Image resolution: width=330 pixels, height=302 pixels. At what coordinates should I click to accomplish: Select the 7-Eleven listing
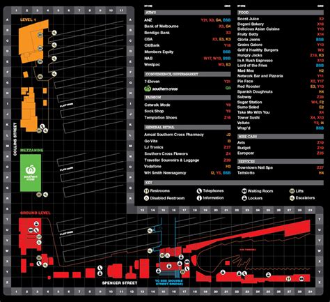coord(187,82)
